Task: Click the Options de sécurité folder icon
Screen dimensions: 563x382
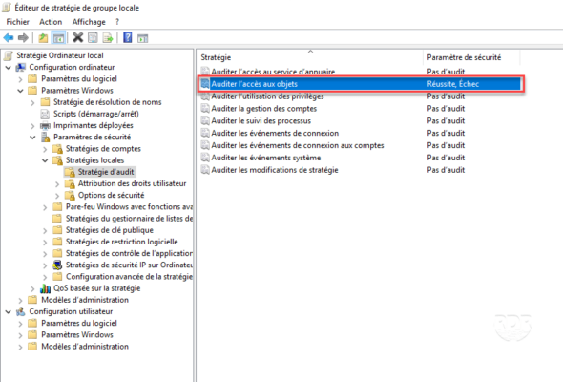Action: (x=70, y=195)
